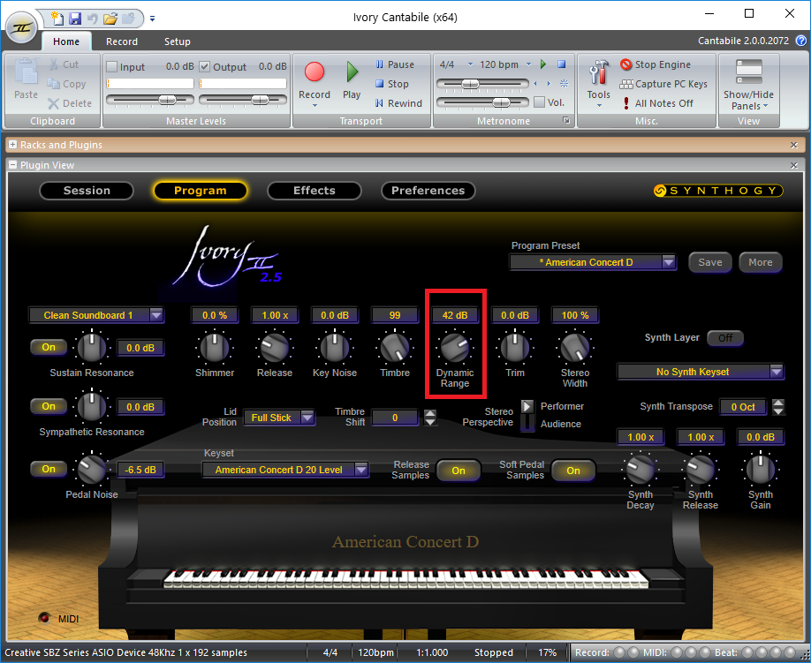Open the Tools menu icon
Image resolution: width=811 pixels, height=663 pixels.
(598, 83)
